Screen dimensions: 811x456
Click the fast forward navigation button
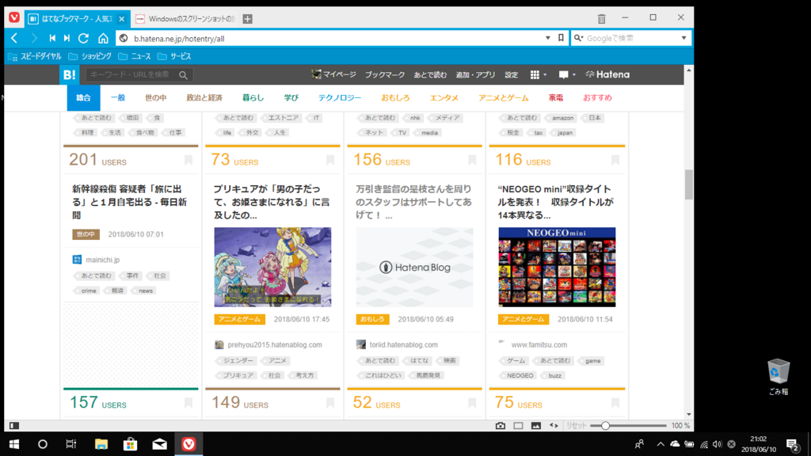(67, 38)
